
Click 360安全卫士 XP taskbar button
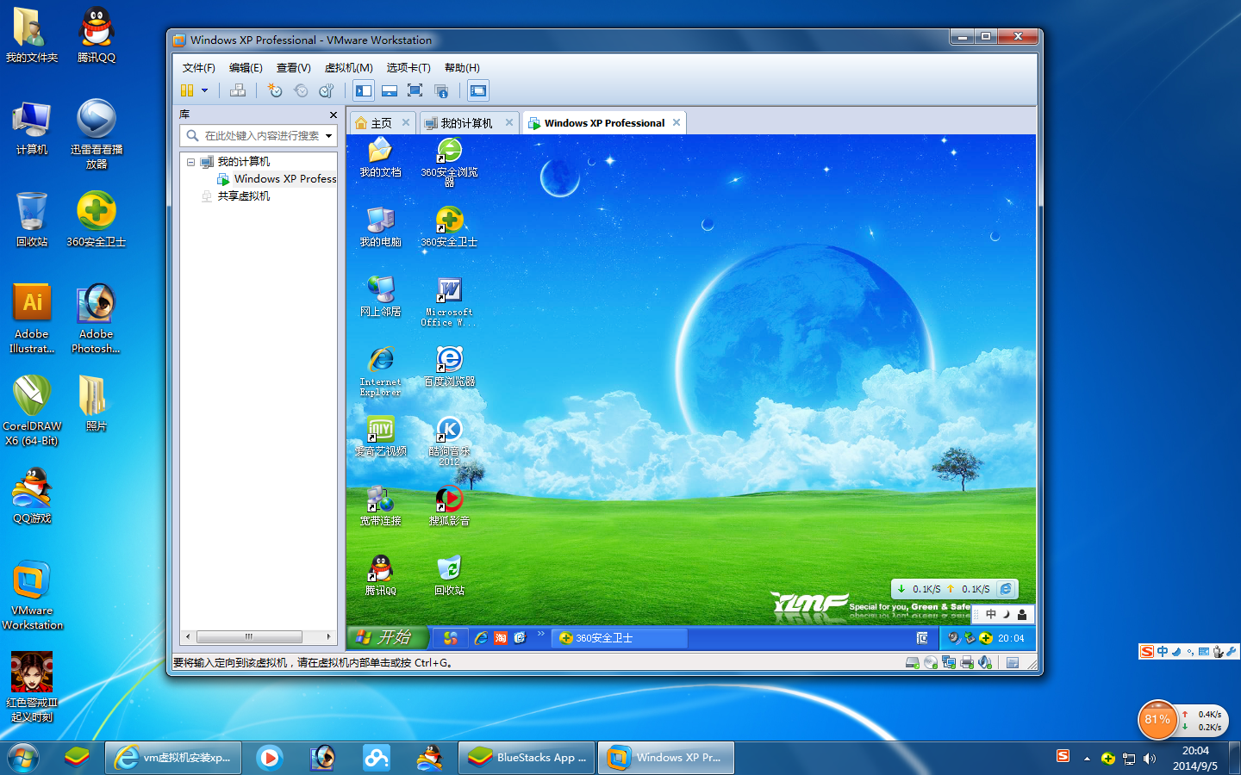coord(620,638)
